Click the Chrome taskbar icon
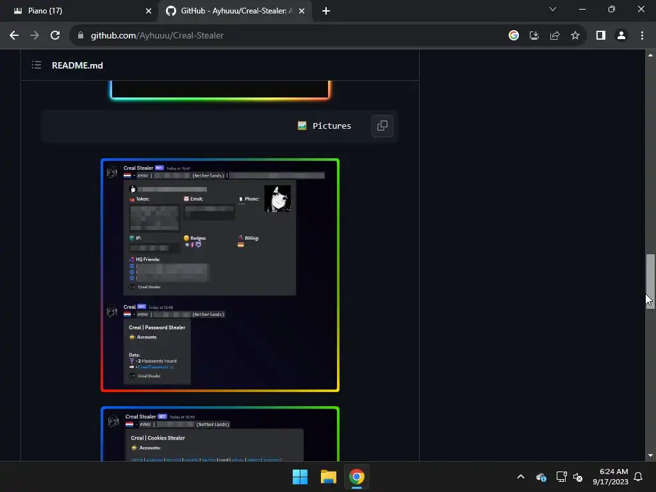This screenshot has width=656, height=492. click(x=357, y=477)
